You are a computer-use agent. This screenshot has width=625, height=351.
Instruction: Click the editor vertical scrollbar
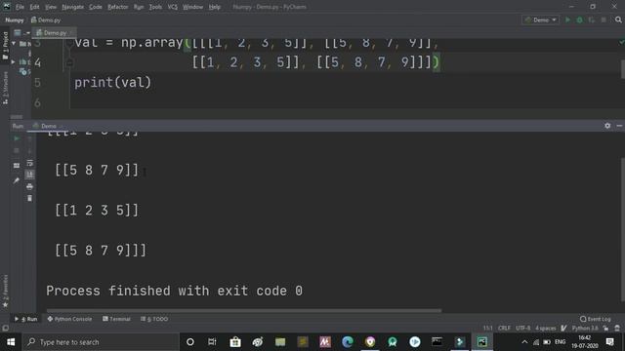pyautogui.click(x=623, y=69)
